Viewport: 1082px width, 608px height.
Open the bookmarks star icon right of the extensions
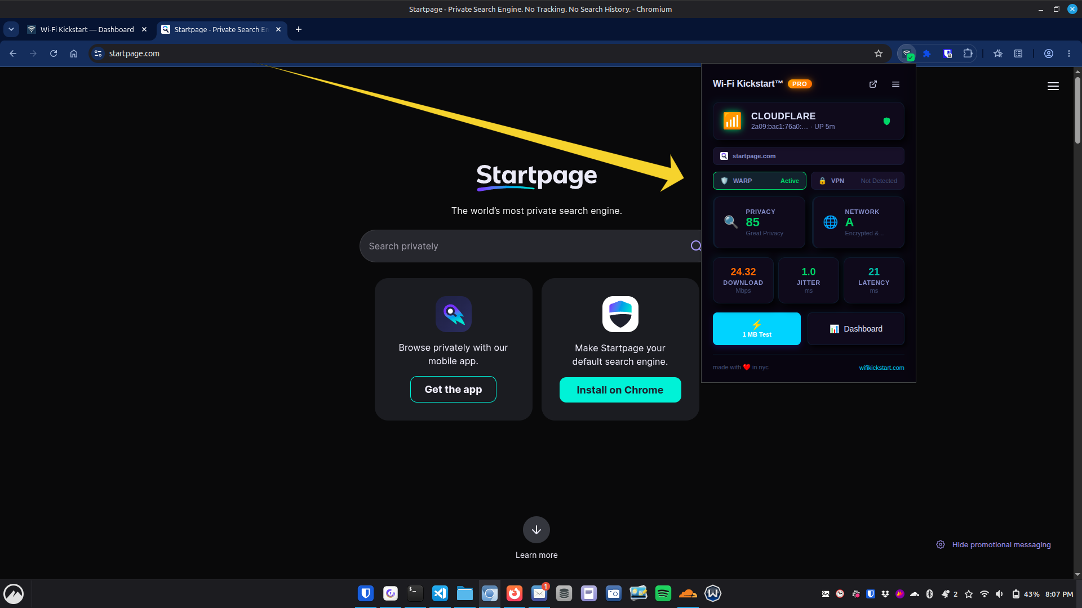coord(998,53)
